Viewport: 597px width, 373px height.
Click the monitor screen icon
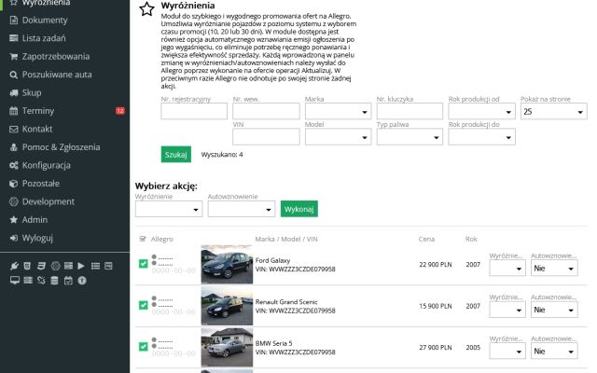[14, 280]
